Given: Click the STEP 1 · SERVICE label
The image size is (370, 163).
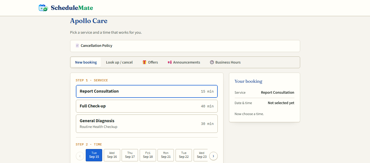Looking at the screenshot, I should [x=92, y=80].
